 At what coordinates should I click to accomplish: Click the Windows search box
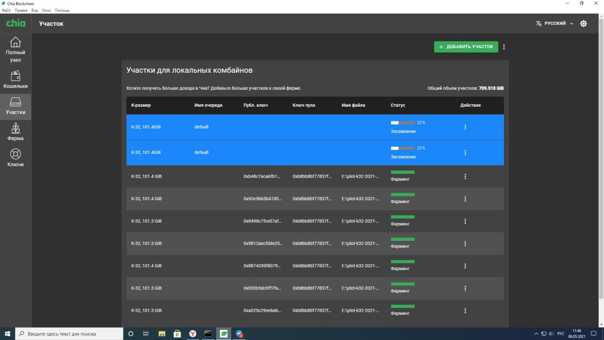(x=70, y=334)
